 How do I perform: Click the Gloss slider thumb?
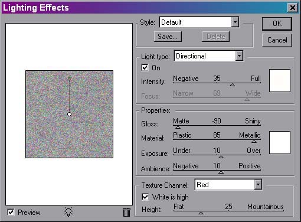(x=178, y=127)
